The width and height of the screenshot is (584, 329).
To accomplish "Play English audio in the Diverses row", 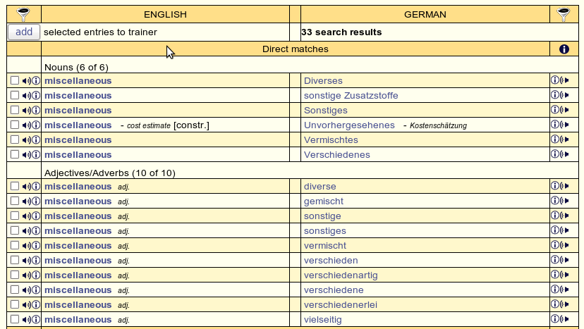I will (x=26, y=81).
